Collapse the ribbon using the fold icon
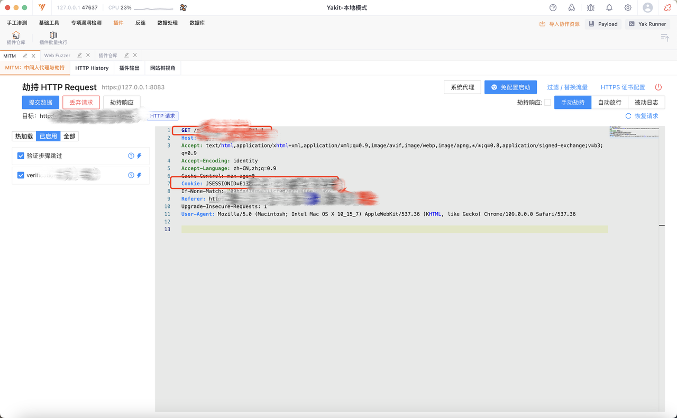The image size is (677, 418). (x=665, y=37)
